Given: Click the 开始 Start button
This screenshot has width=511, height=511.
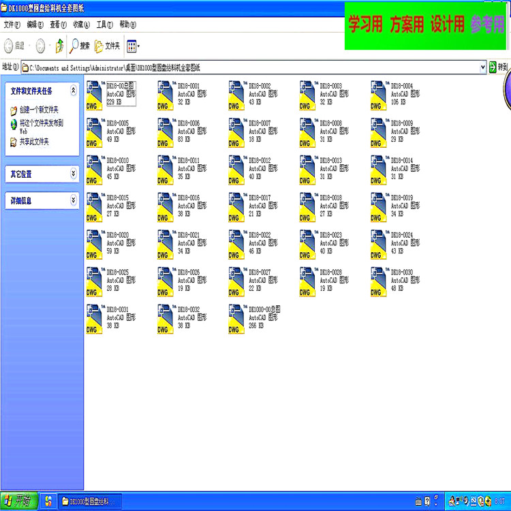Looking at the screenshot, I should click(19, 501).
